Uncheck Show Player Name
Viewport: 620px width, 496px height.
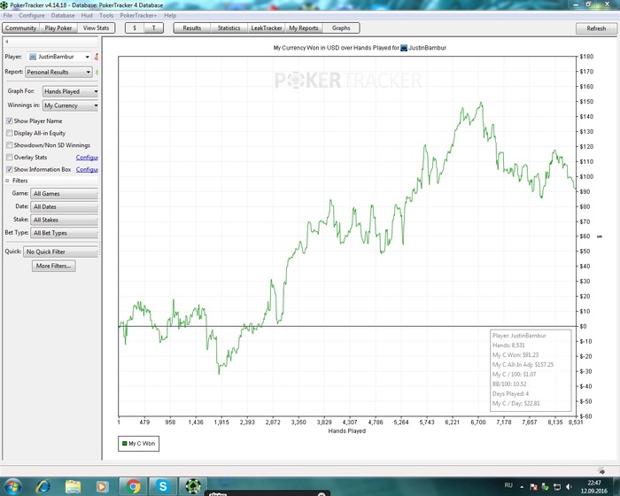[x=10, y=120]
